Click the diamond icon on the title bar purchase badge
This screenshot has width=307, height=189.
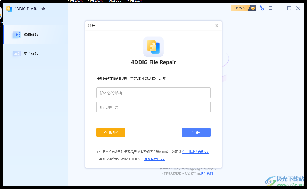253,8
